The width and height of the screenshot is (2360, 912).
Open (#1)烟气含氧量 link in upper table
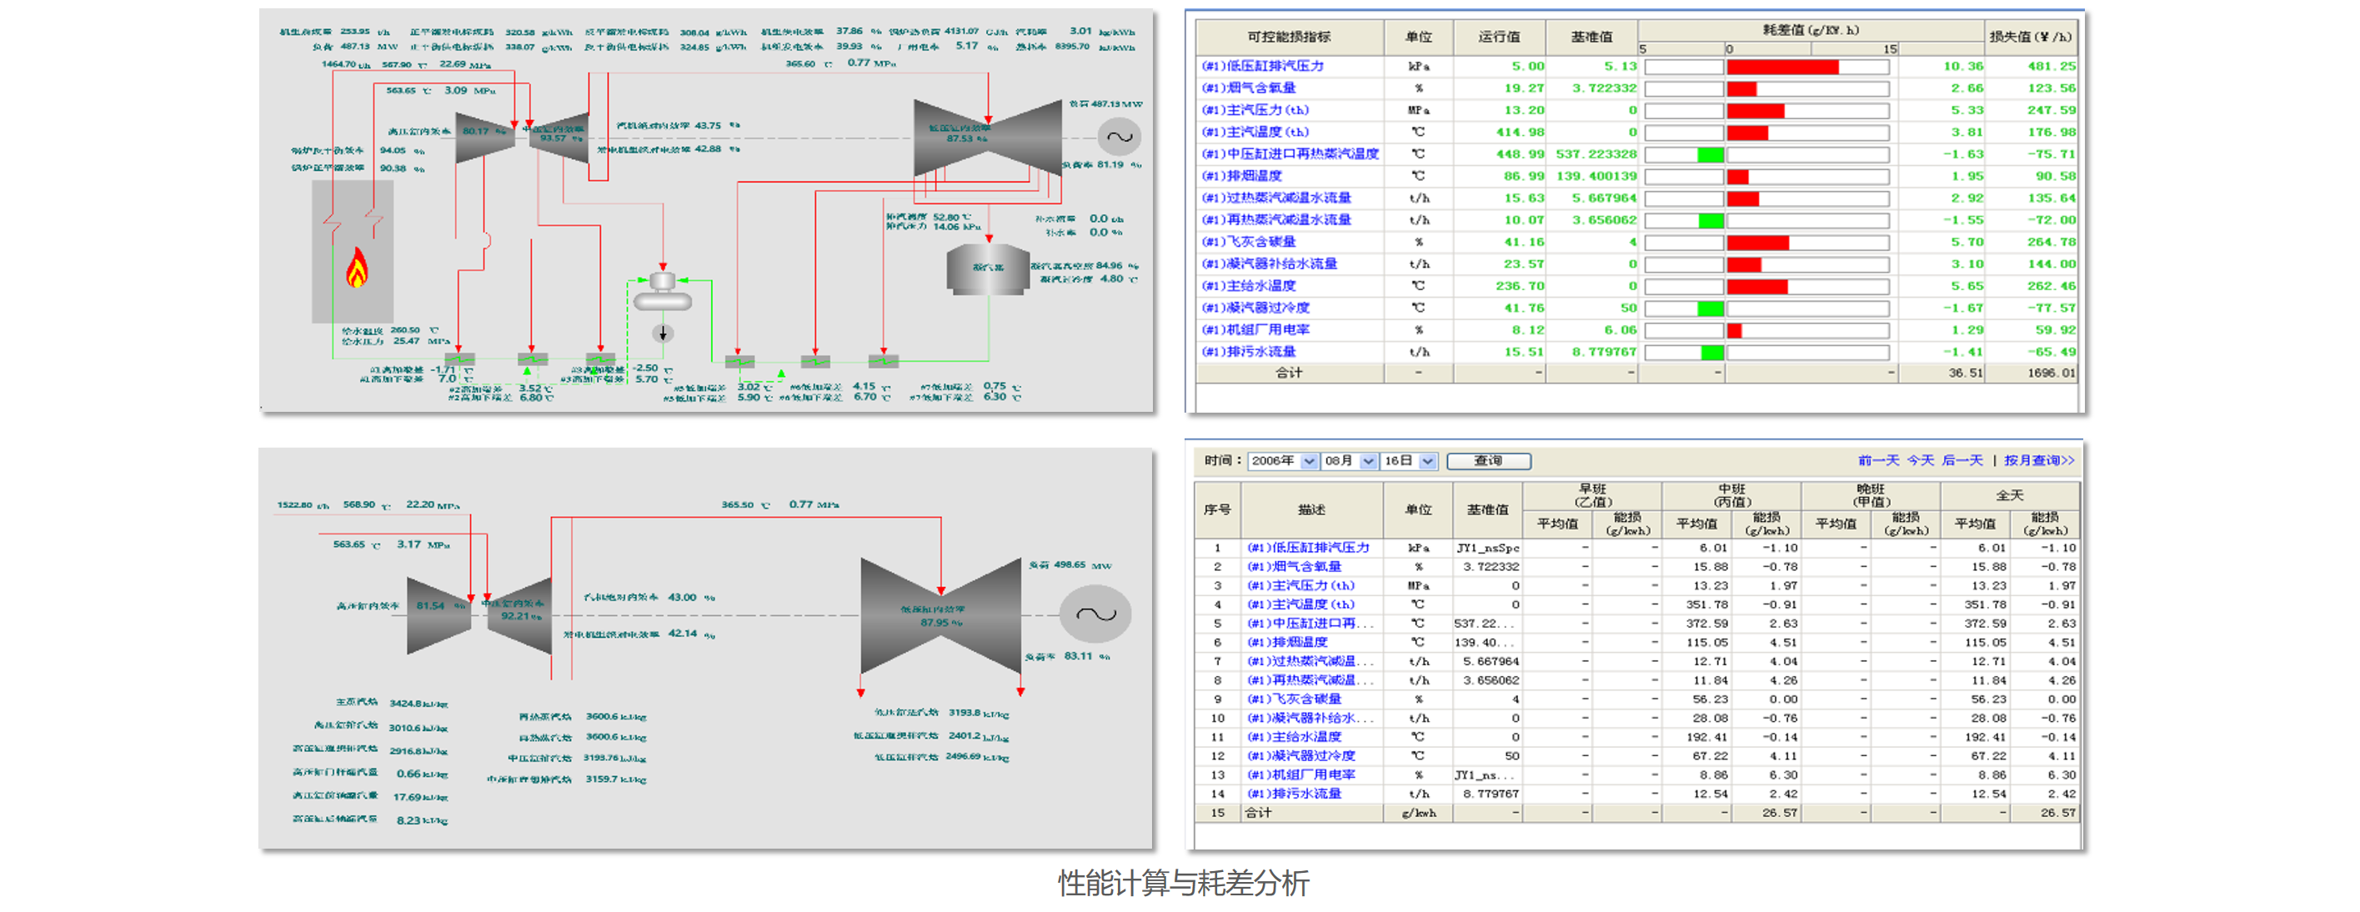(x=1249, y=88)
